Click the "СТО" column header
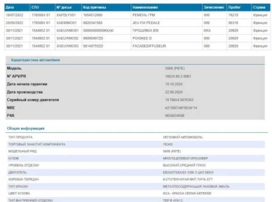The image size is (272, 202). [36, 7]
